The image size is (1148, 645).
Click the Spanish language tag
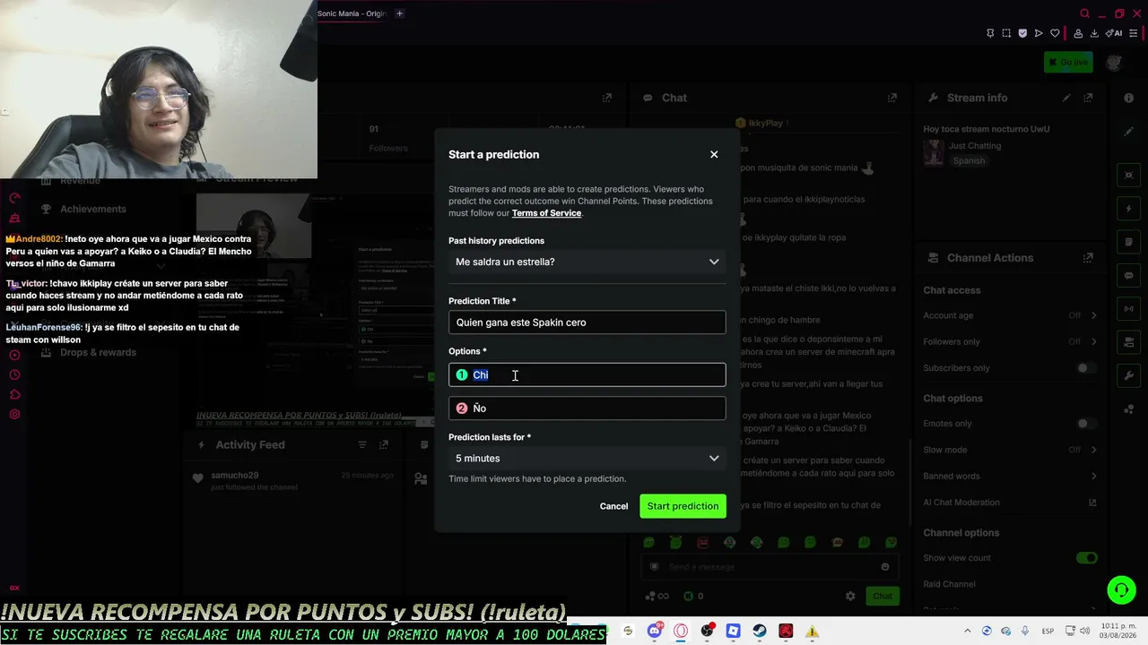[x=969, y=161]
